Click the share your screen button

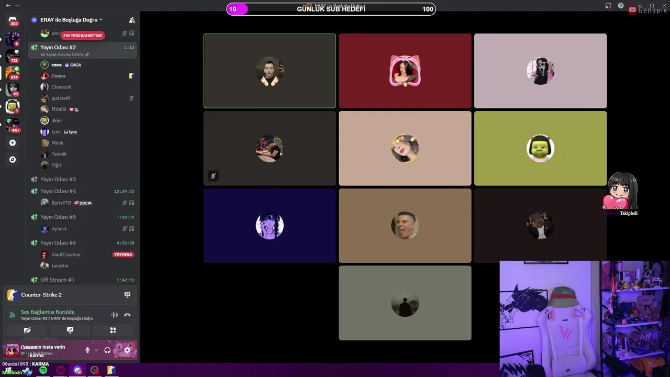70,330
